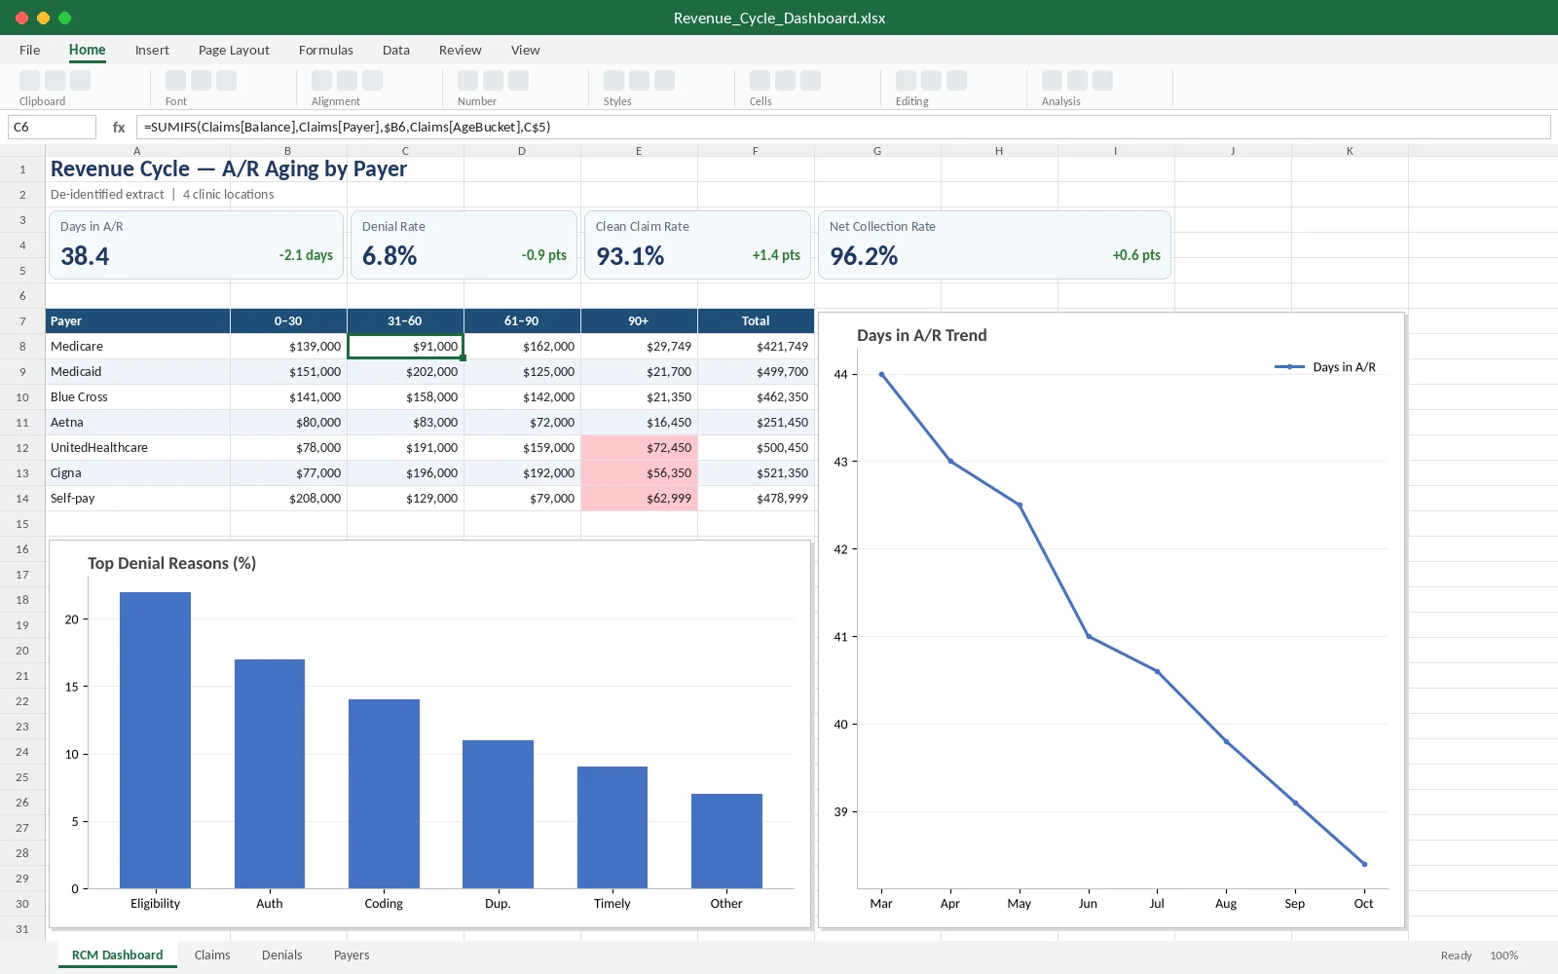Click the Revenue Cycle title cell

[x=229, y=169]
